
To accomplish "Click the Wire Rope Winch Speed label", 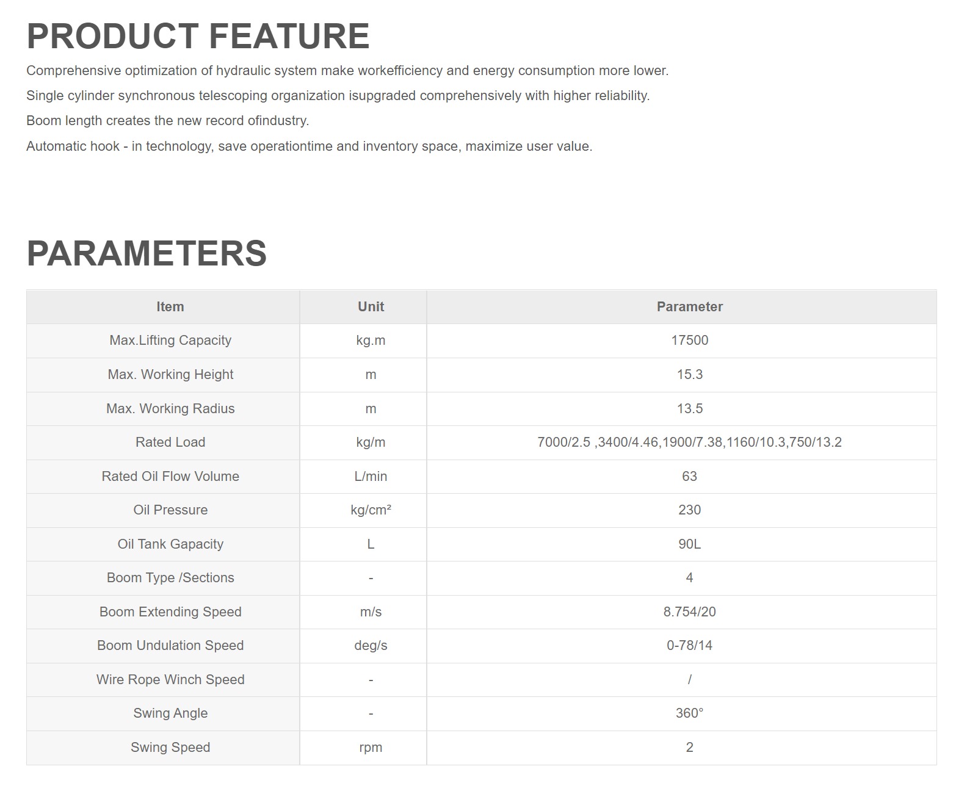I will pos(170,680).
